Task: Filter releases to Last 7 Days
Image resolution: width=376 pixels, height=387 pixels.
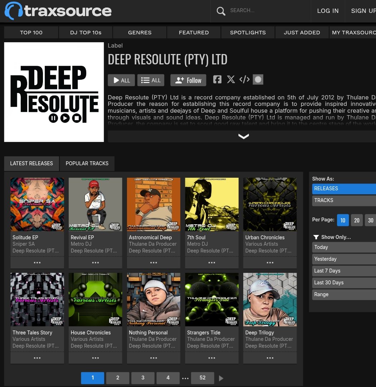Action: [x=344, y=271]
